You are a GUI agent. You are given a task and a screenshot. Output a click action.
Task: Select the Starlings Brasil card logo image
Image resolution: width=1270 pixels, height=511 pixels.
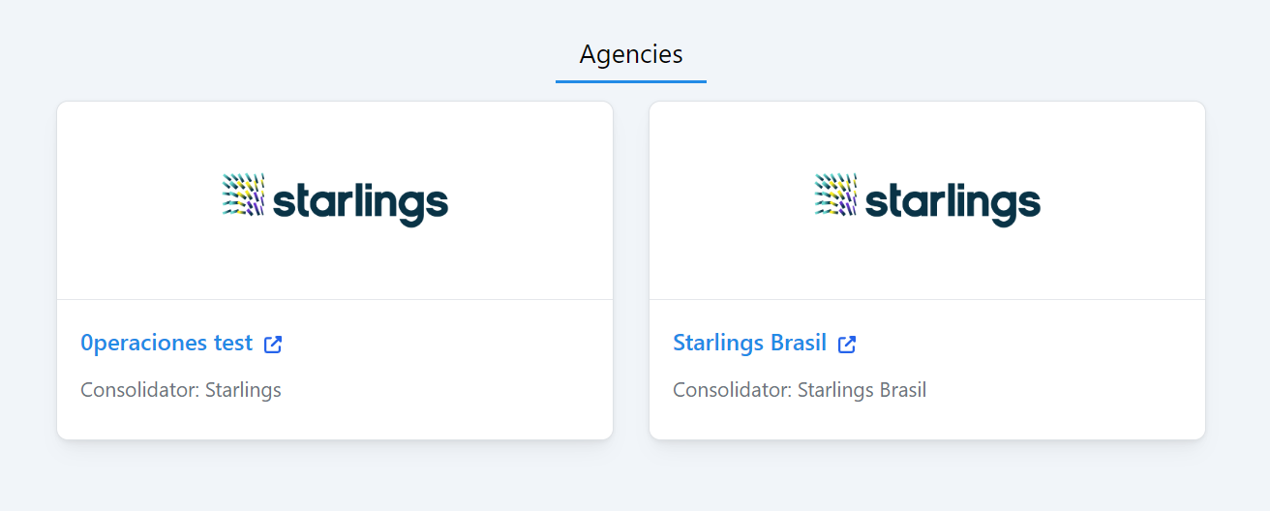pos(927,199)
